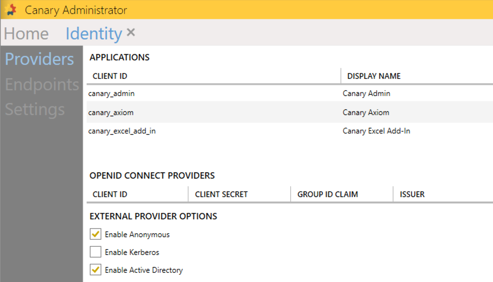Click the APPLICATIONS section heading

119,57
